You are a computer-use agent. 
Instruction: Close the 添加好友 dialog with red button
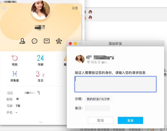71,43
